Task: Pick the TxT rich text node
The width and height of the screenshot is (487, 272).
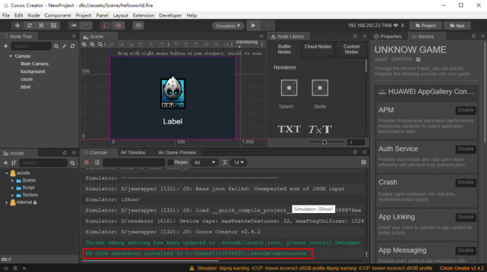Action: 320,129
